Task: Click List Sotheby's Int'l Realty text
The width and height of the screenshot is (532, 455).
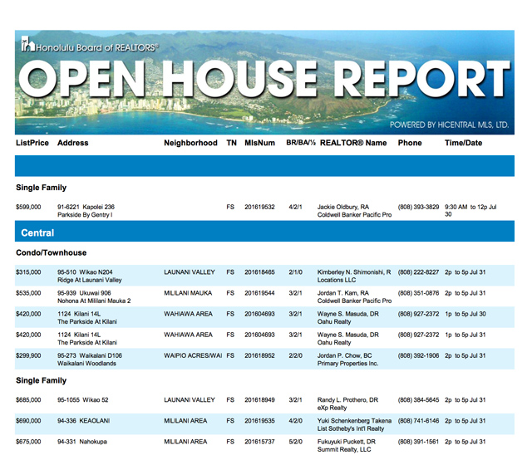Action: click(351, 428)
